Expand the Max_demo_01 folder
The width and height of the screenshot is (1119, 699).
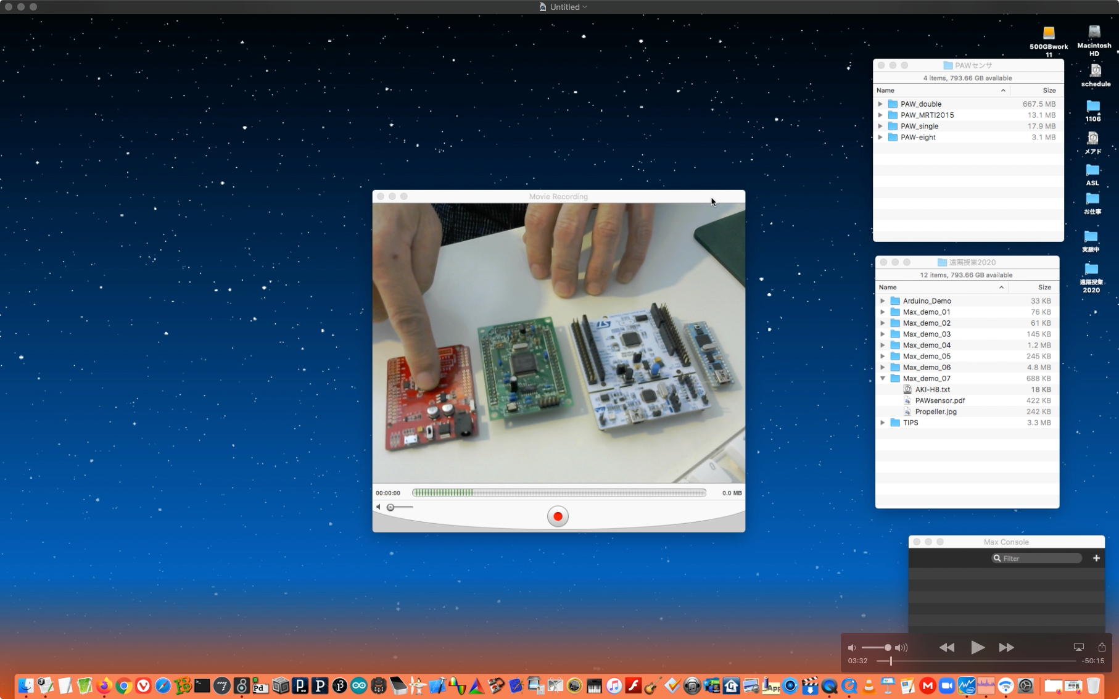pyautogui.click(x=883, y=312)
